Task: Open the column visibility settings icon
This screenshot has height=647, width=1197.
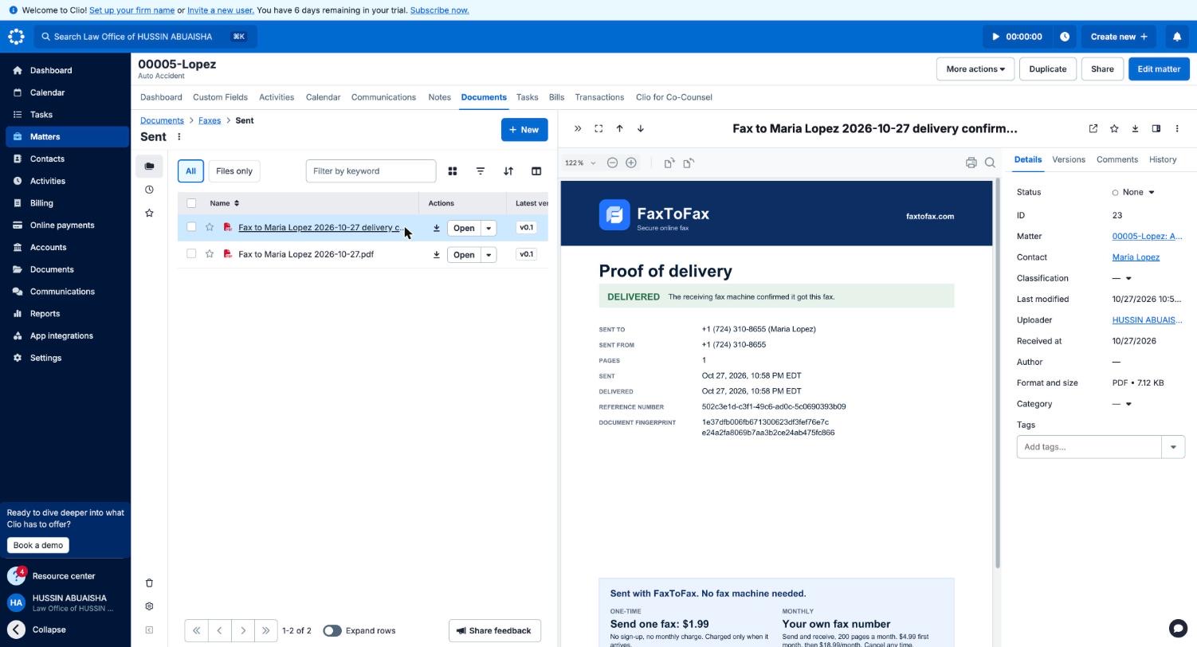Action: click(536, 171)
